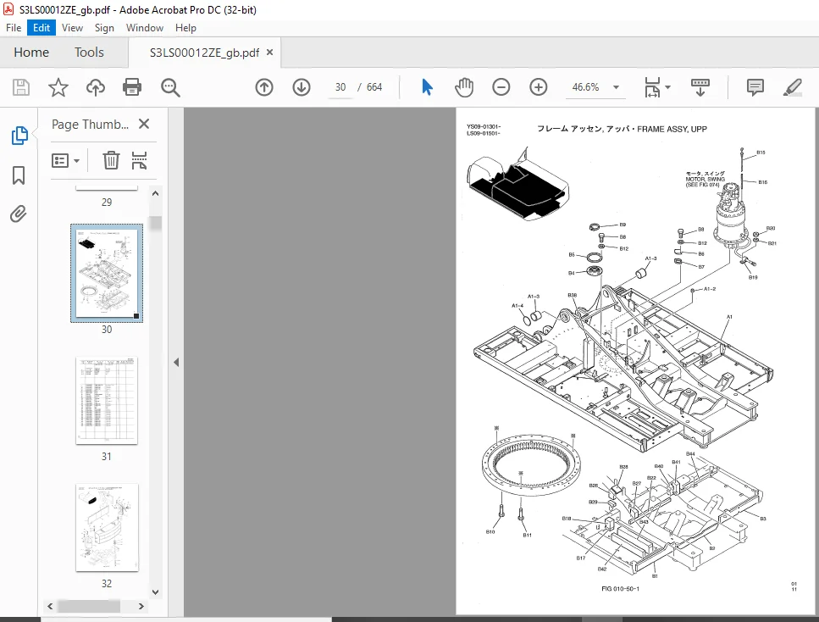
Task: Open the Attachments paperclip panel
Action: click(19, 214)
